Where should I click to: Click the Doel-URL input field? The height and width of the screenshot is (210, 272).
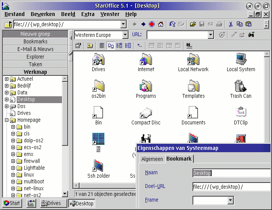232,187
